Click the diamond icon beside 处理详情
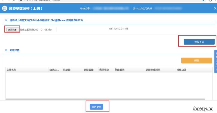Image resolution: width=217 pixels, height=113 pixels. point(6,50)
